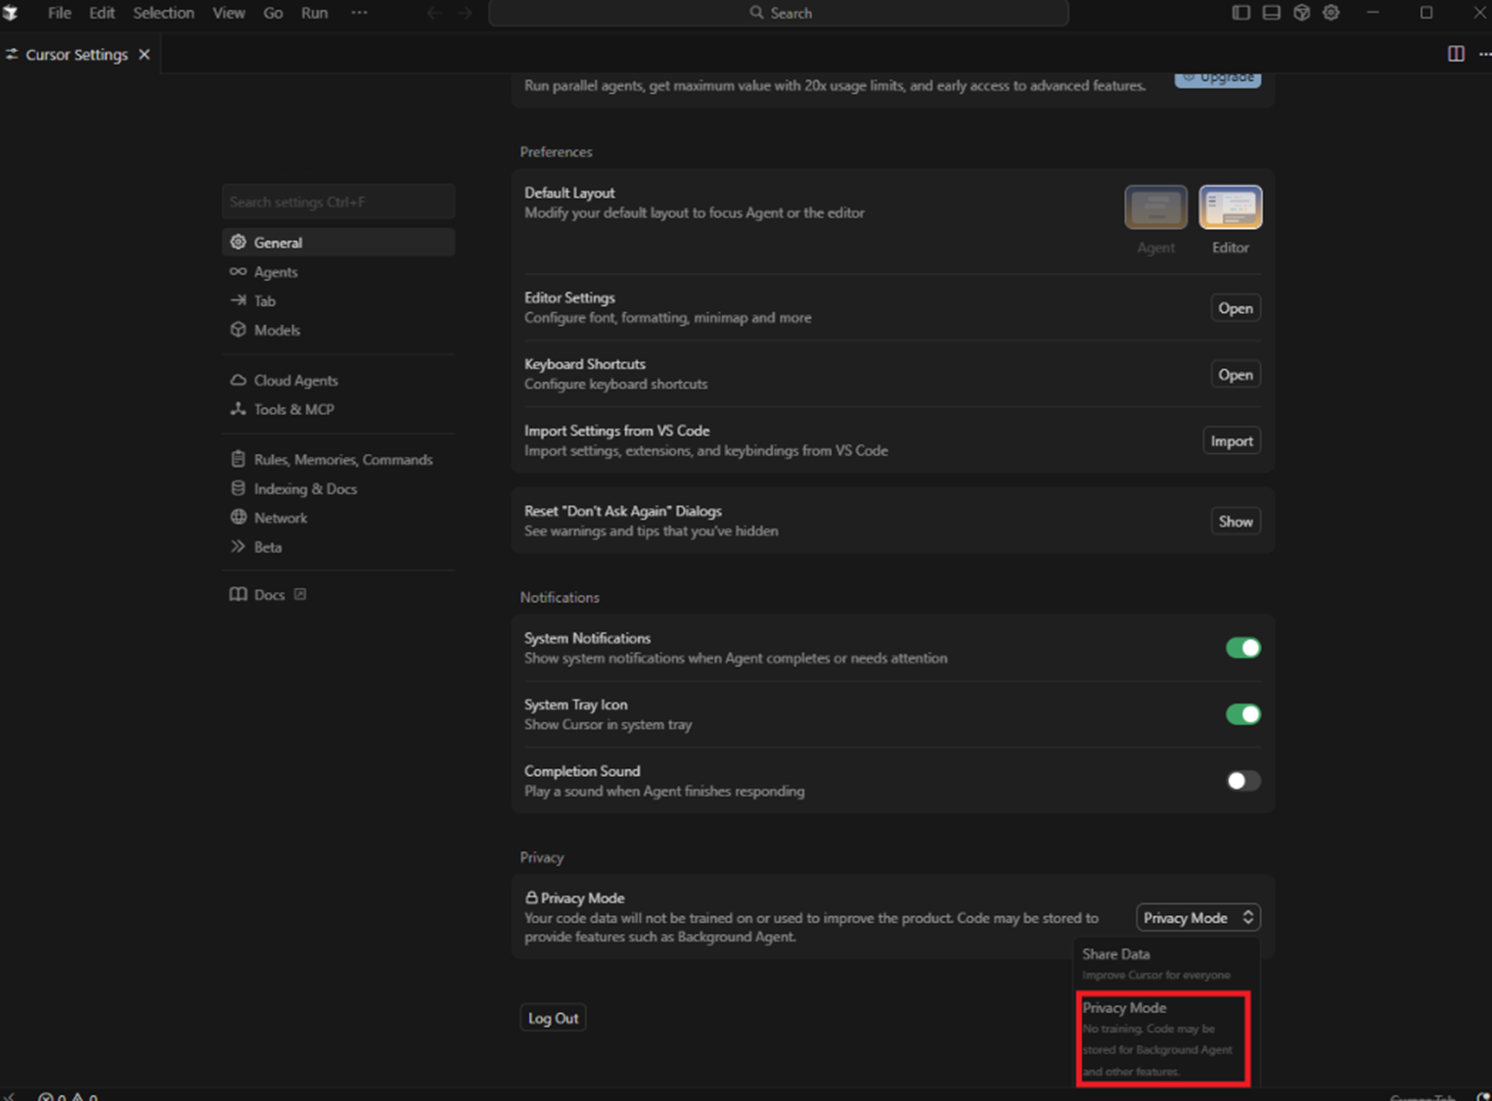Open Editor Settings with Open button
The width and height of the screenshot is (1492, 1101).
(x=1236, y=308)
